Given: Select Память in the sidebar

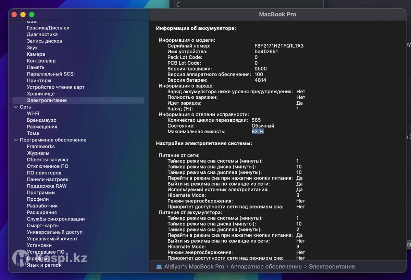Looking at the screenshot, I should coord(36,67).
